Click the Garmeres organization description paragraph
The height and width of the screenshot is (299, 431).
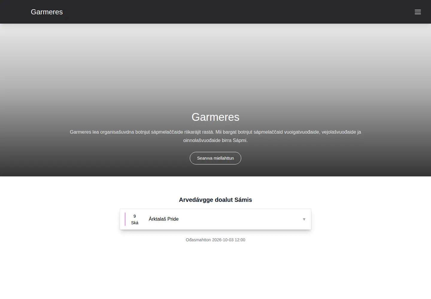[215, 136]
